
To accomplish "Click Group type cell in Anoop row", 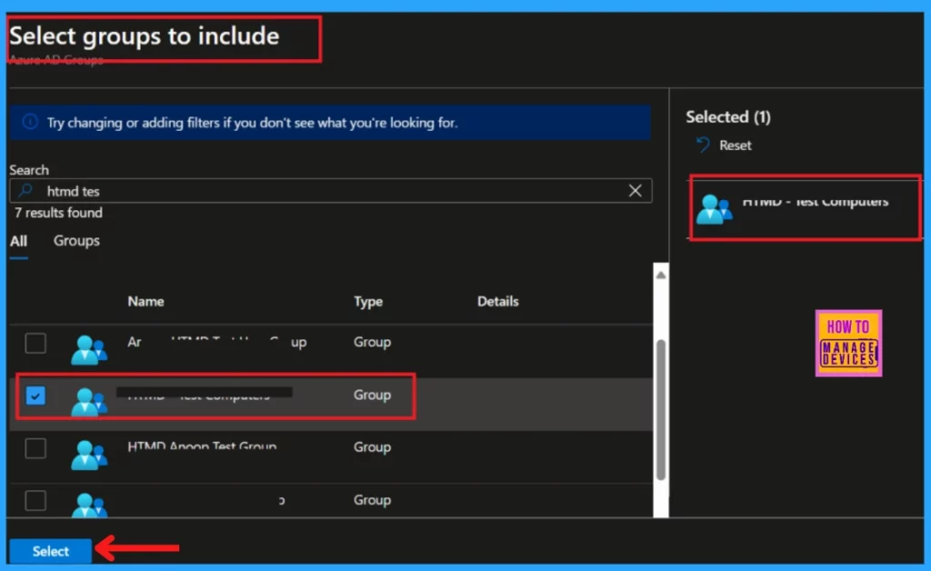I will pyautogui.click(x=372, y=447).
